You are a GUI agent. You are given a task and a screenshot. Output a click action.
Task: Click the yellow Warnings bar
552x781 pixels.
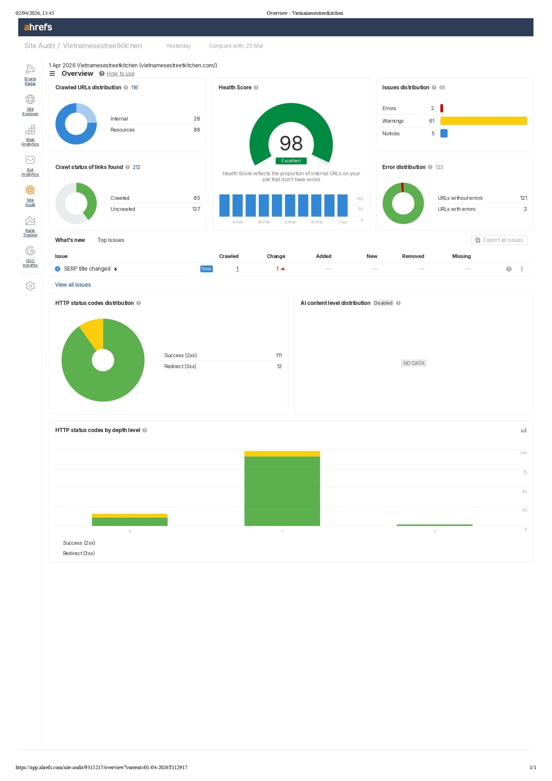483,121
